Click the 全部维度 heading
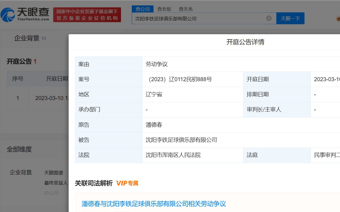 [19, 149]
